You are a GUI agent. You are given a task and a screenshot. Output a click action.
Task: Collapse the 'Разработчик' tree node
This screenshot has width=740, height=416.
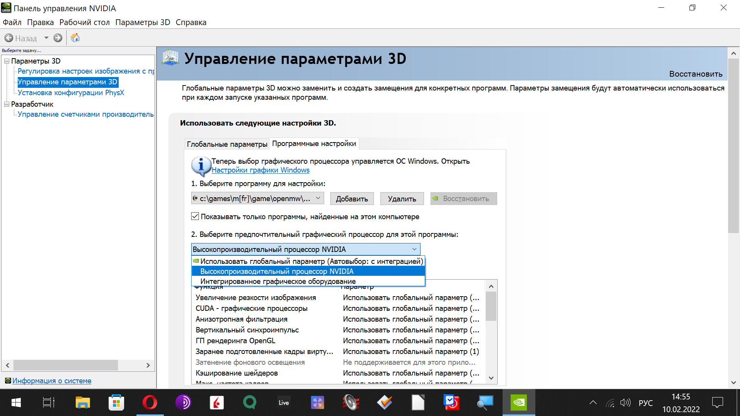click(7, 104)
